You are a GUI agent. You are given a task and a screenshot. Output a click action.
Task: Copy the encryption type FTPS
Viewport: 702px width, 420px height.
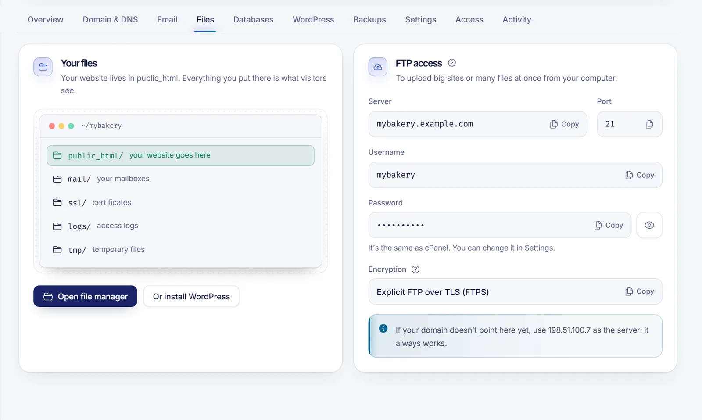coord(640,291)
